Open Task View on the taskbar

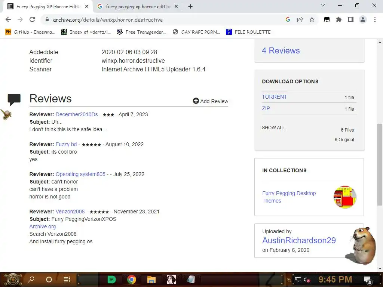(x=67, y=280)
